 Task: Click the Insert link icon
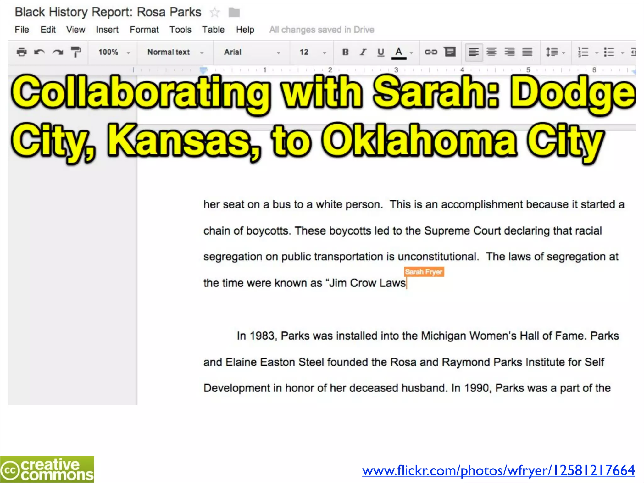coord(430,52)
